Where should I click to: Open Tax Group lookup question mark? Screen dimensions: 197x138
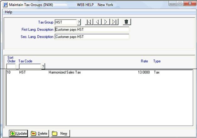pos(79,22)
